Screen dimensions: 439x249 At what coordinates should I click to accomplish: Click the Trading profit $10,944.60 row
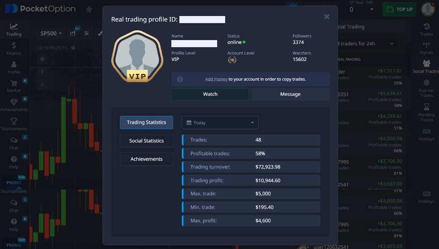pos(251,181)
